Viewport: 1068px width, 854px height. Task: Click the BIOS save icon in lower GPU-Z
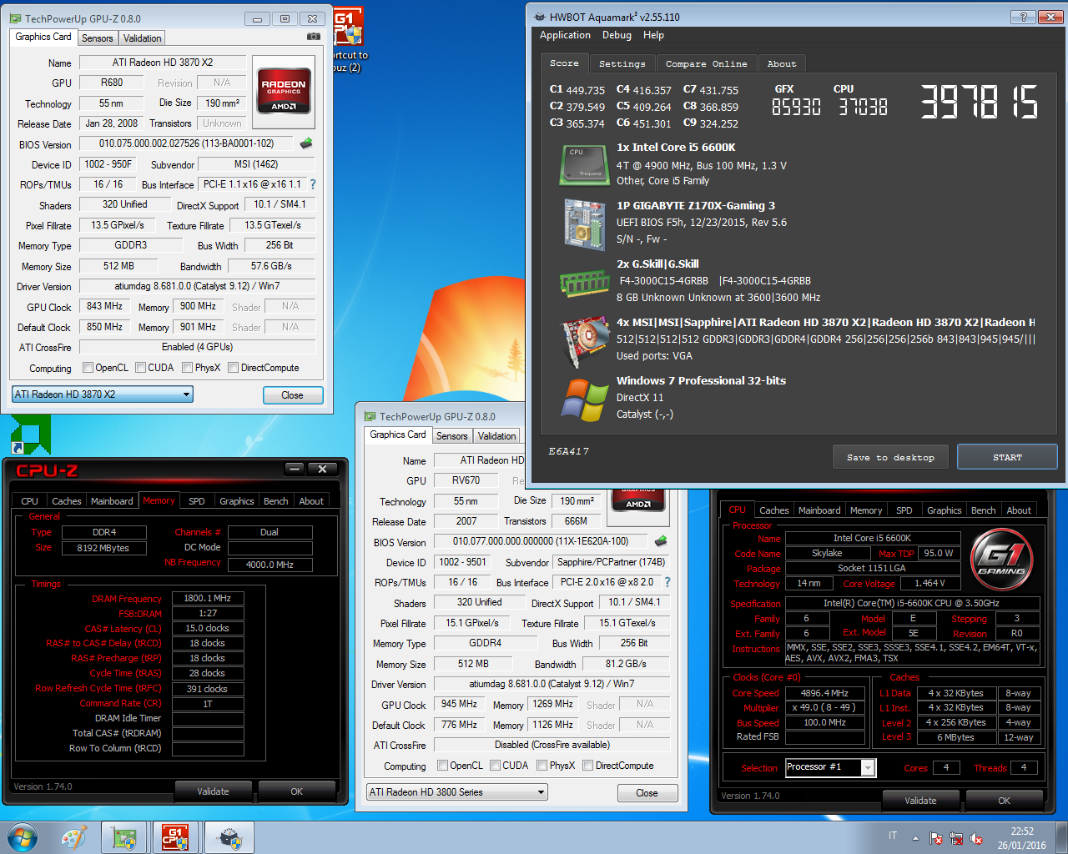[661, 541]
